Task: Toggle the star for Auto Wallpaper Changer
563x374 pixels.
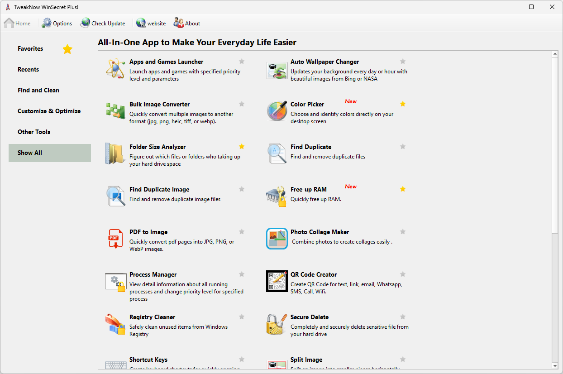Action: point(403,62)
